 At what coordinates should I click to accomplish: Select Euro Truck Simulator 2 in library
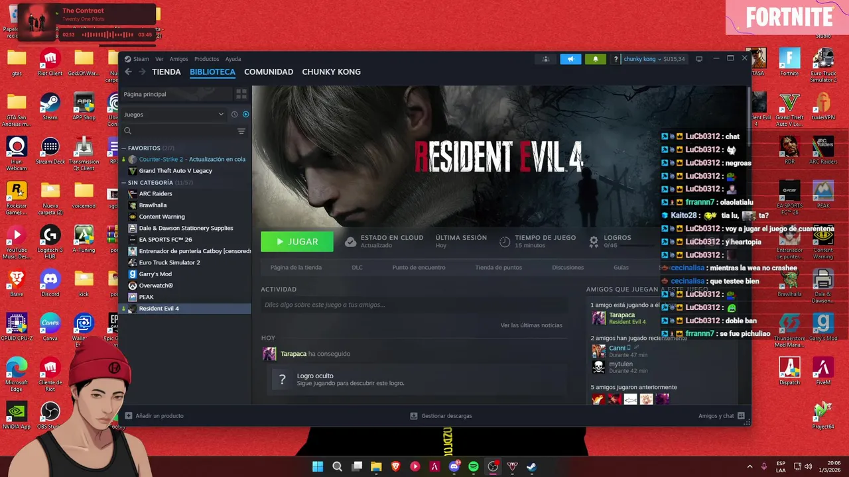pyautogui.click(x=186, y=262)
